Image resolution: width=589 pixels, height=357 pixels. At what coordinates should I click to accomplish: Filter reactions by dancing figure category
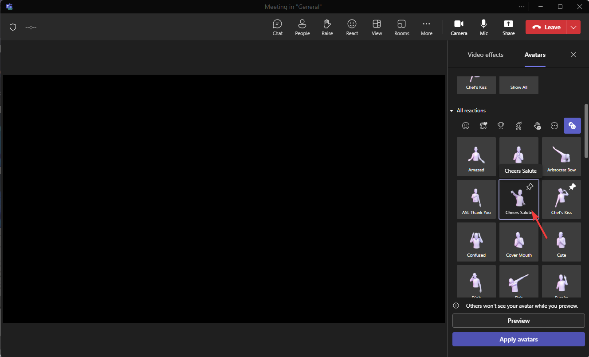(x=519, y=126)
